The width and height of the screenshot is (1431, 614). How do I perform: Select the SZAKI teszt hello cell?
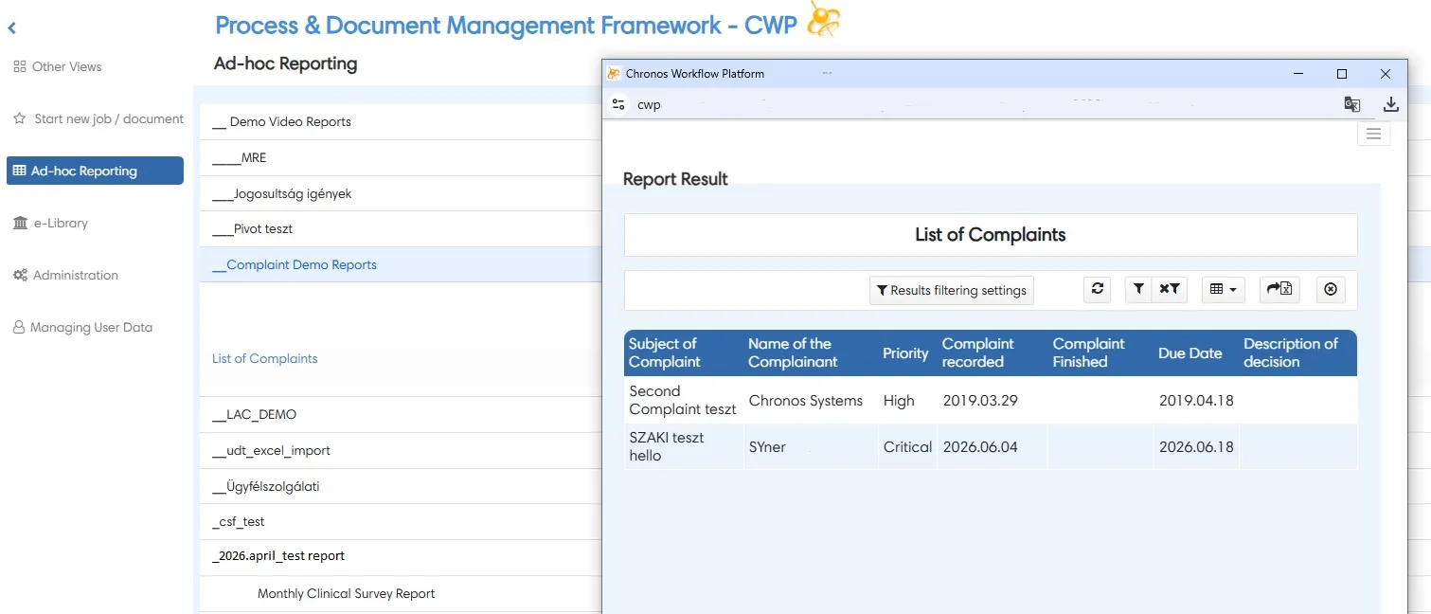683,446
